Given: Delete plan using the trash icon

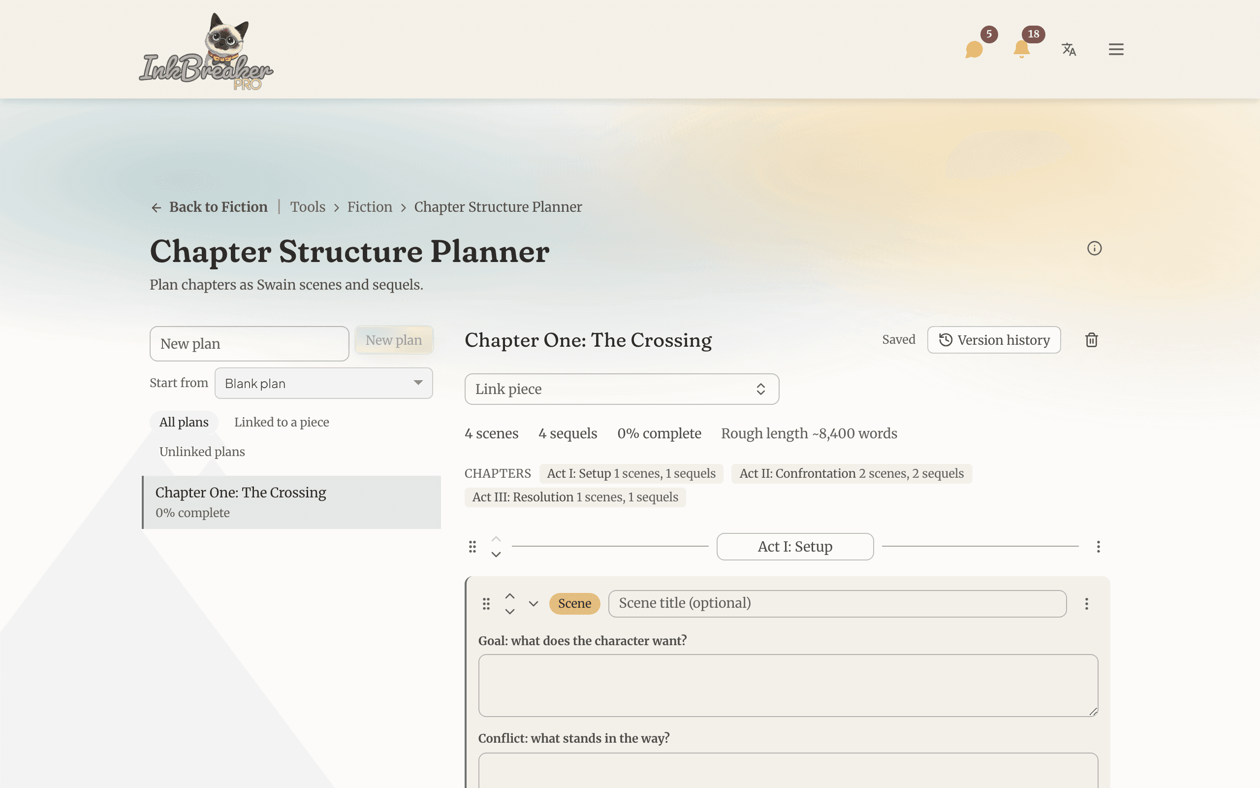Looking at the screenshot, I should 1091,340.
